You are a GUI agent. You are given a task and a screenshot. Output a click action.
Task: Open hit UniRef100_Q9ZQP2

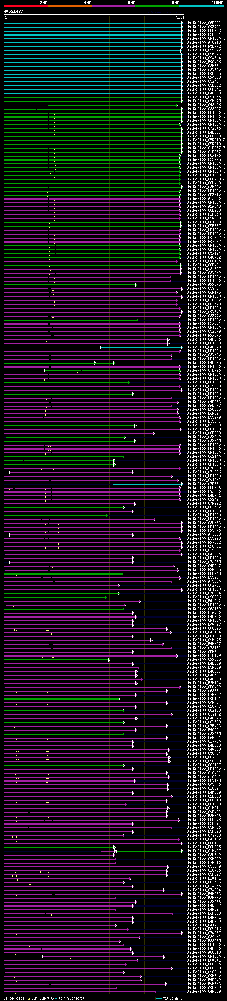pos(203,27)
